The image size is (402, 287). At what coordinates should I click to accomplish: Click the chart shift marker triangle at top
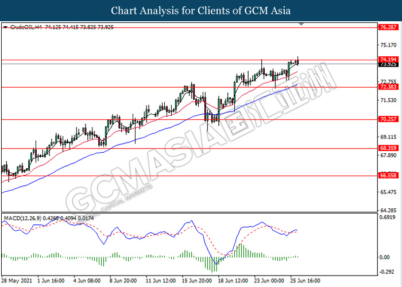(301, 24)
